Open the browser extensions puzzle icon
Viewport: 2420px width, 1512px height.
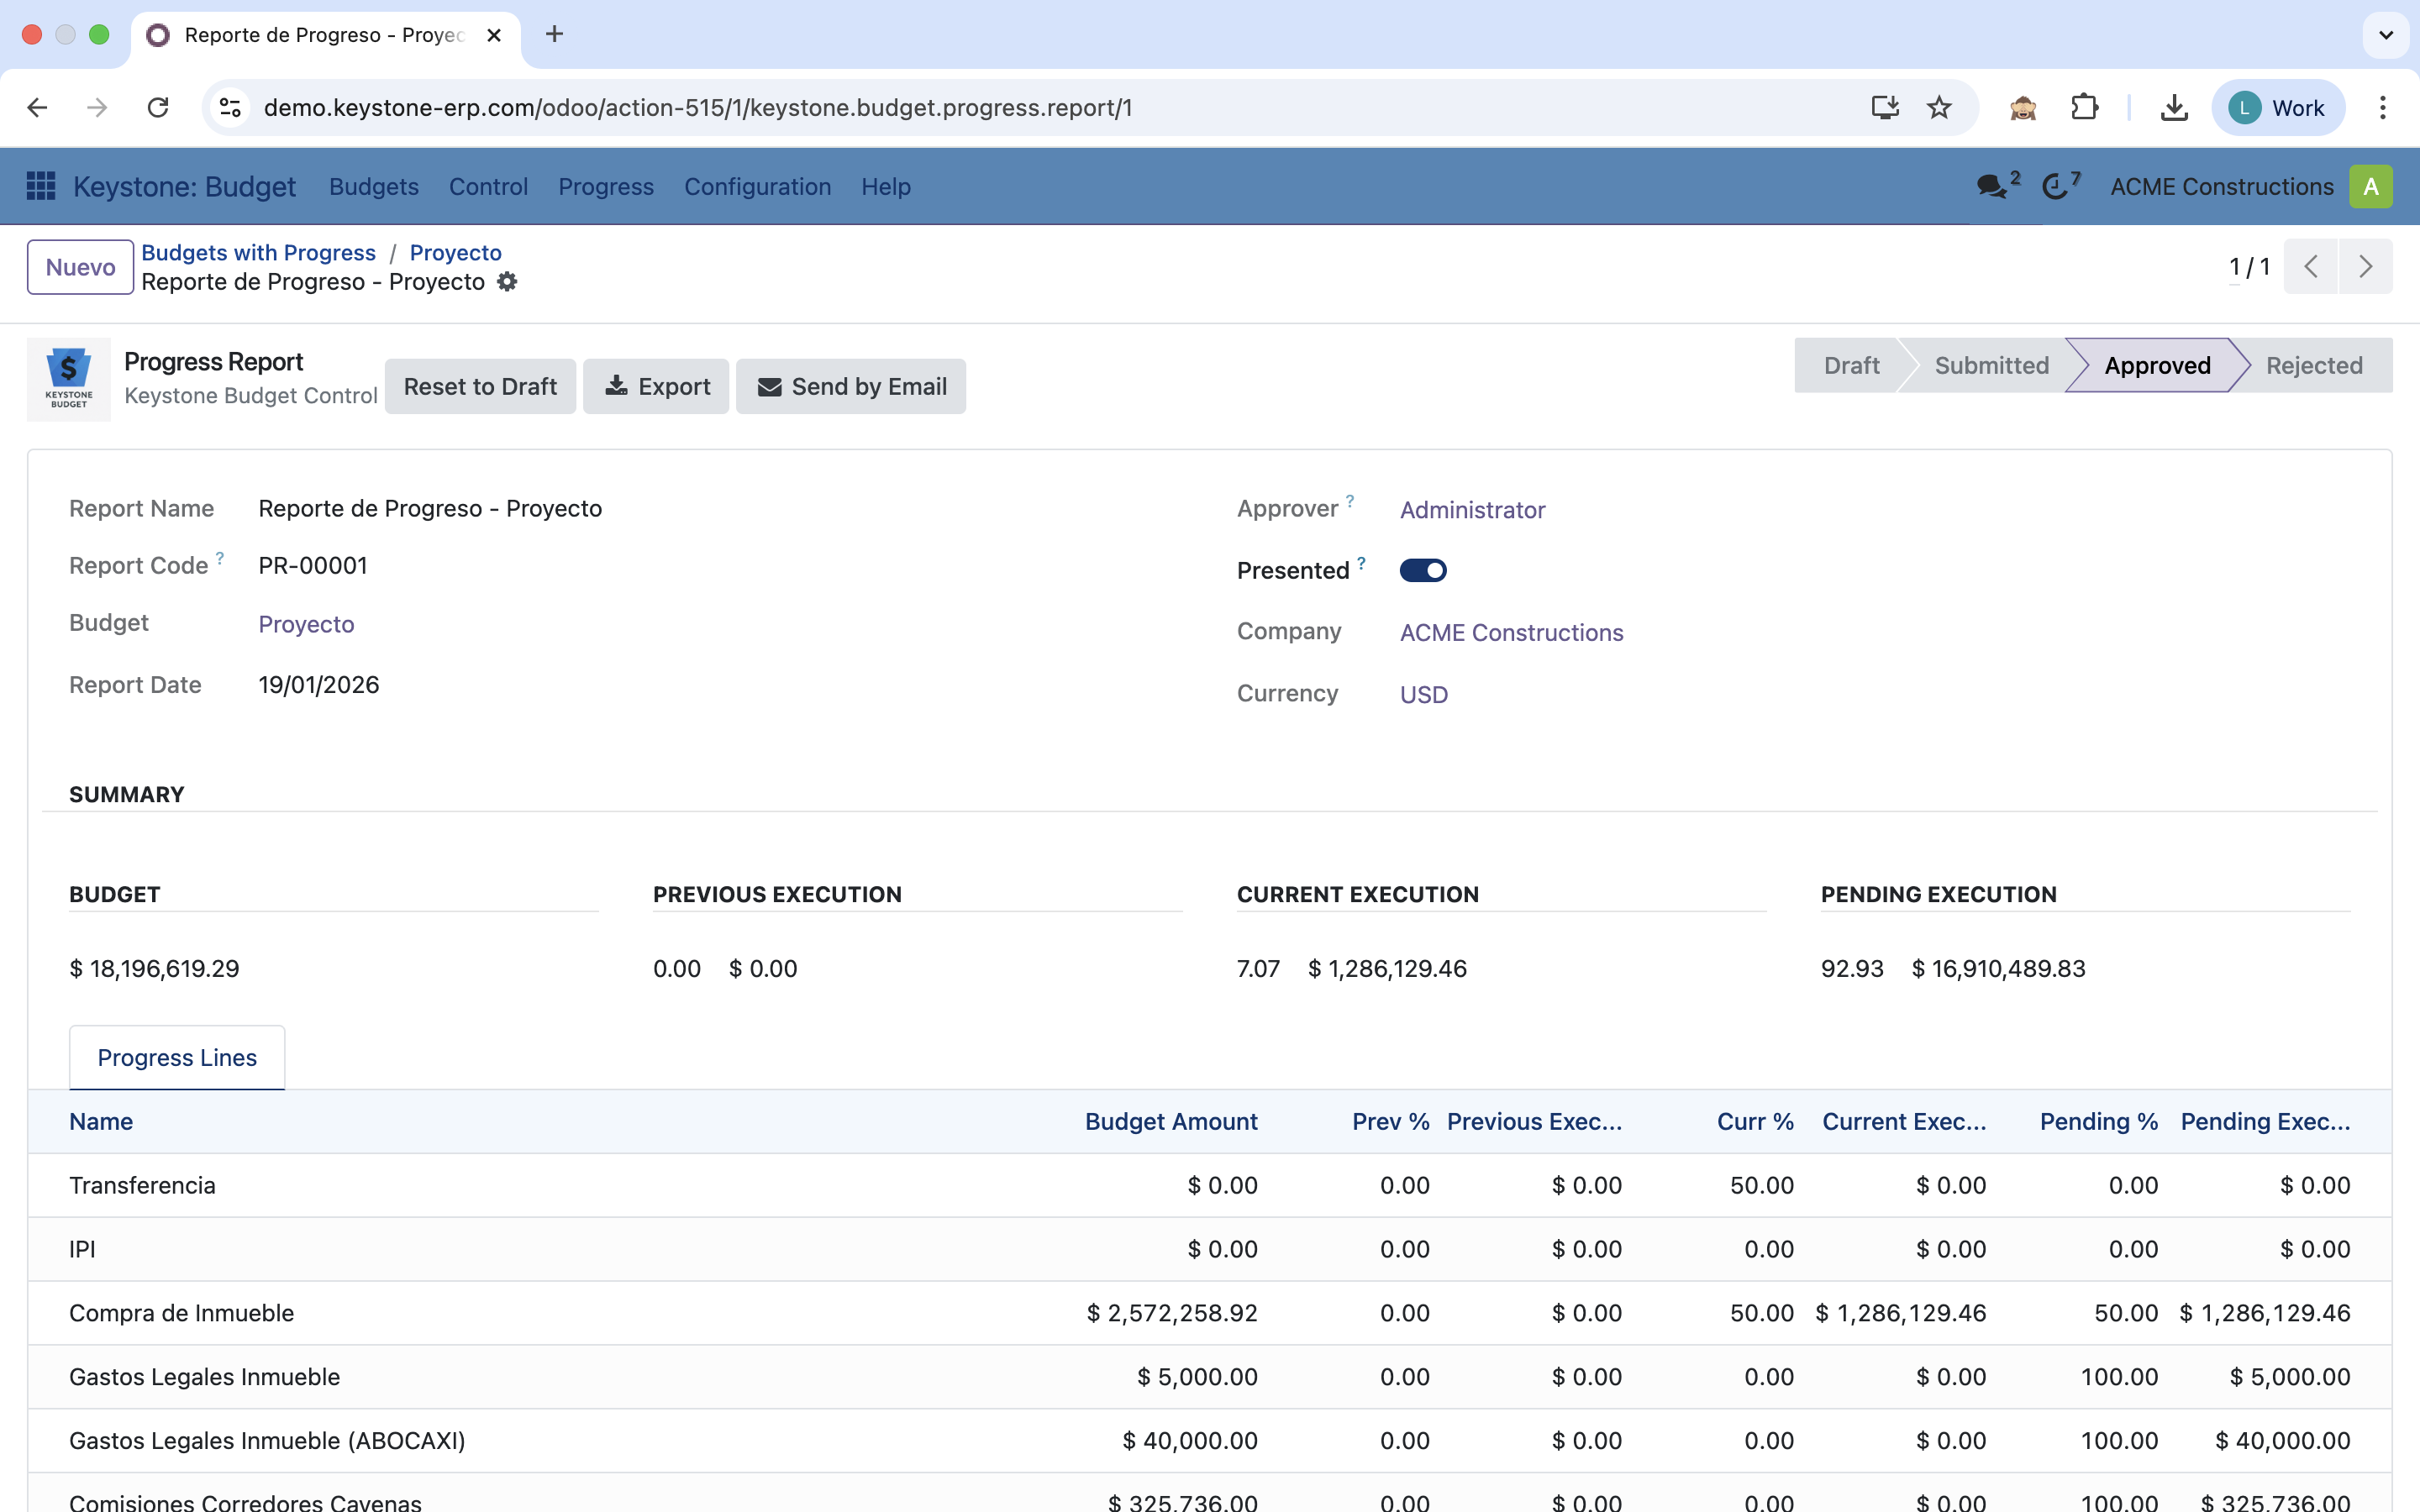2084,107
